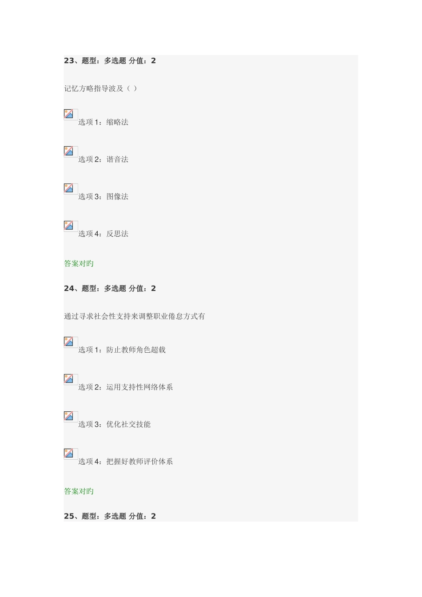Pick option text 运用支持性网络体系

point(139,387)
